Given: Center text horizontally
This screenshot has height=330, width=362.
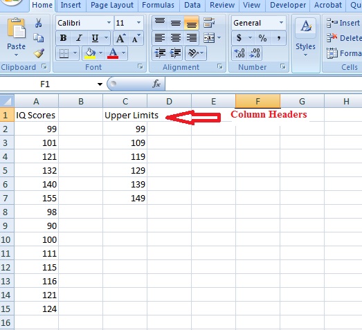Looking at the screenshot, I should 176,38.
